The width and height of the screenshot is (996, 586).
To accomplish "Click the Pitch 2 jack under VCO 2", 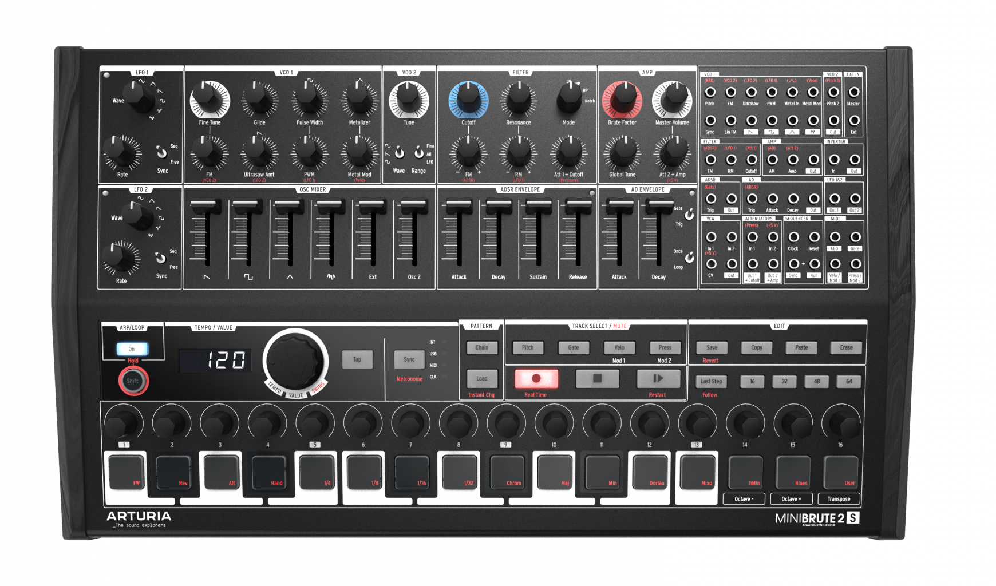I will [833, 92].
